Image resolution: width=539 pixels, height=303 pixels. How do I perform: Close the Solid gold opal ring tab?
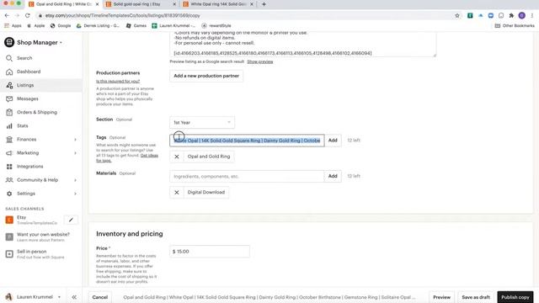(x=174, y=4)
